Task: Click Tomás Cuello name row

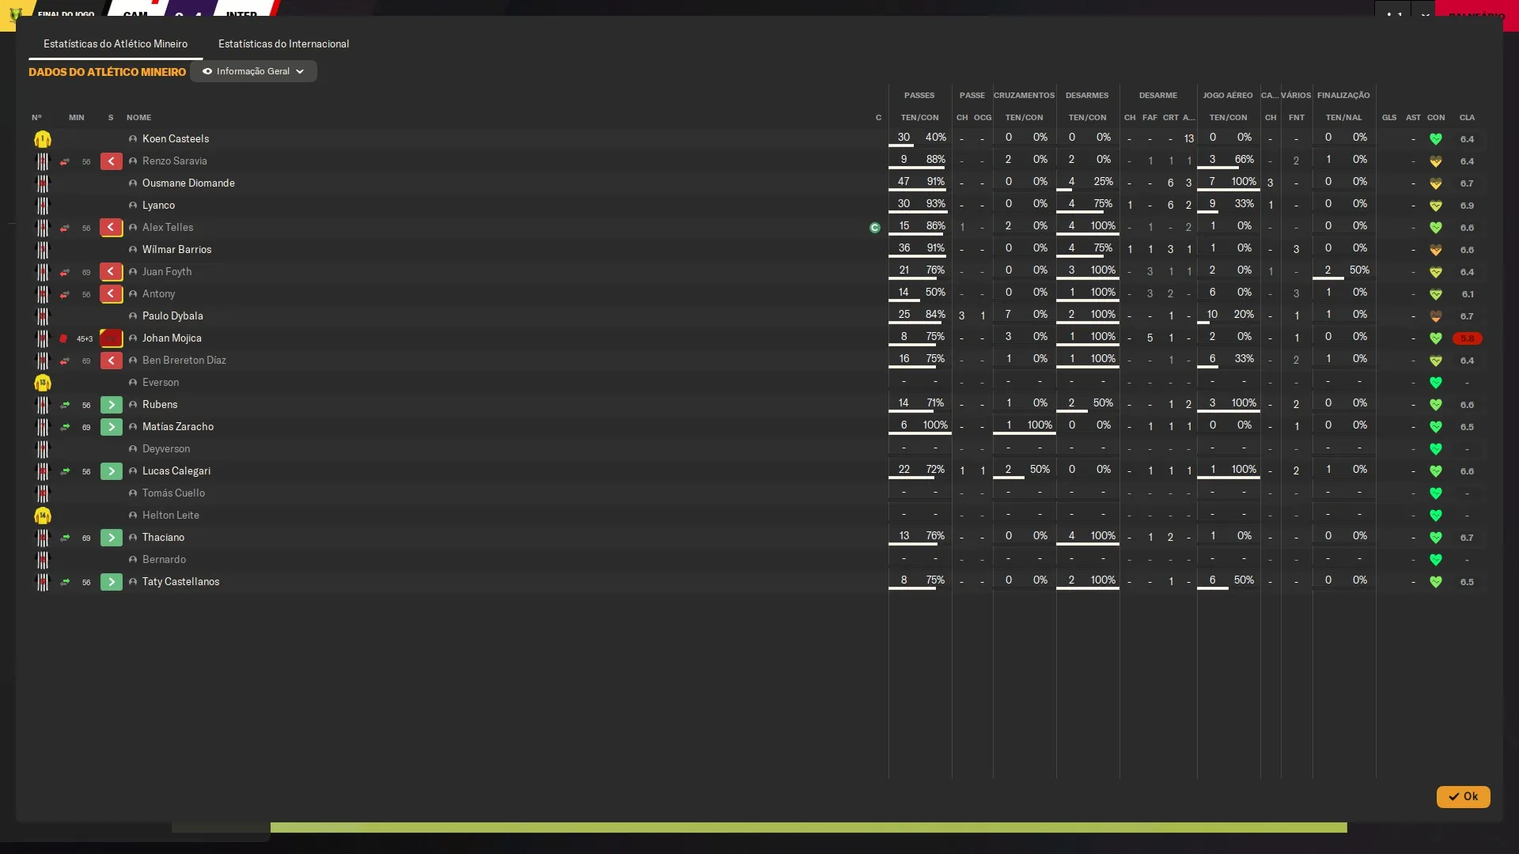Action: pos(173,493)
